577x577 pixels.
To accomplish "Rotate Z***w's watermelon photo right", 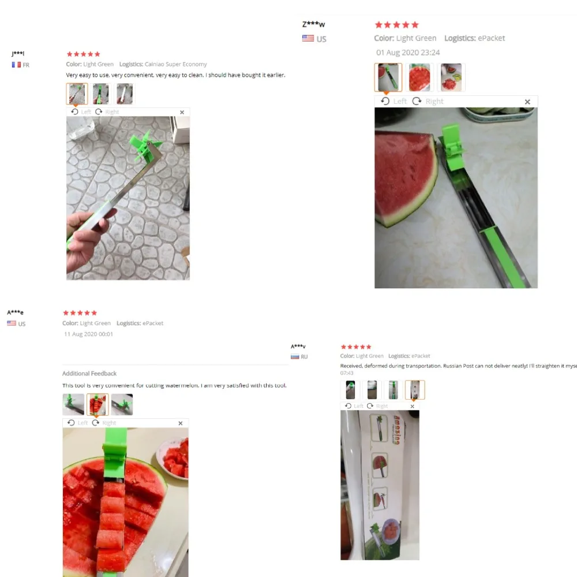I will (x=428, y=101).
